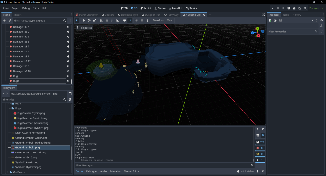Run the project with the play button
This screenshot has width=326, height=176.
pyautogui.click(x=272, y=8)
